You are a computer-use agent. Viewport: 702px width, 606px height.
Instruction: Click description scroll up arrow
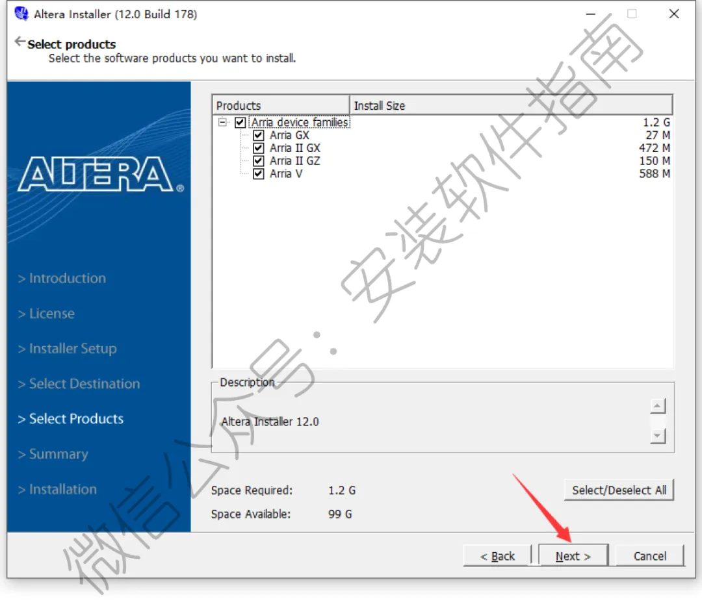click(657, 406)
